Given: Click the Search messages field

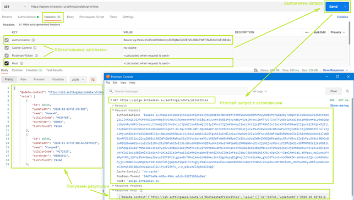Looking at the screenshot, I should pyautogui.click(x=177, y=91).
